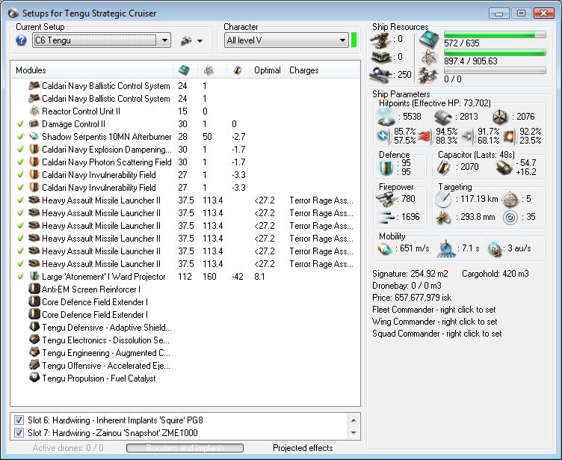Viewport: 562px width, 460px height.
Task: Click the Modules column header
Action: pyautogui.click(x=31, y=70)
